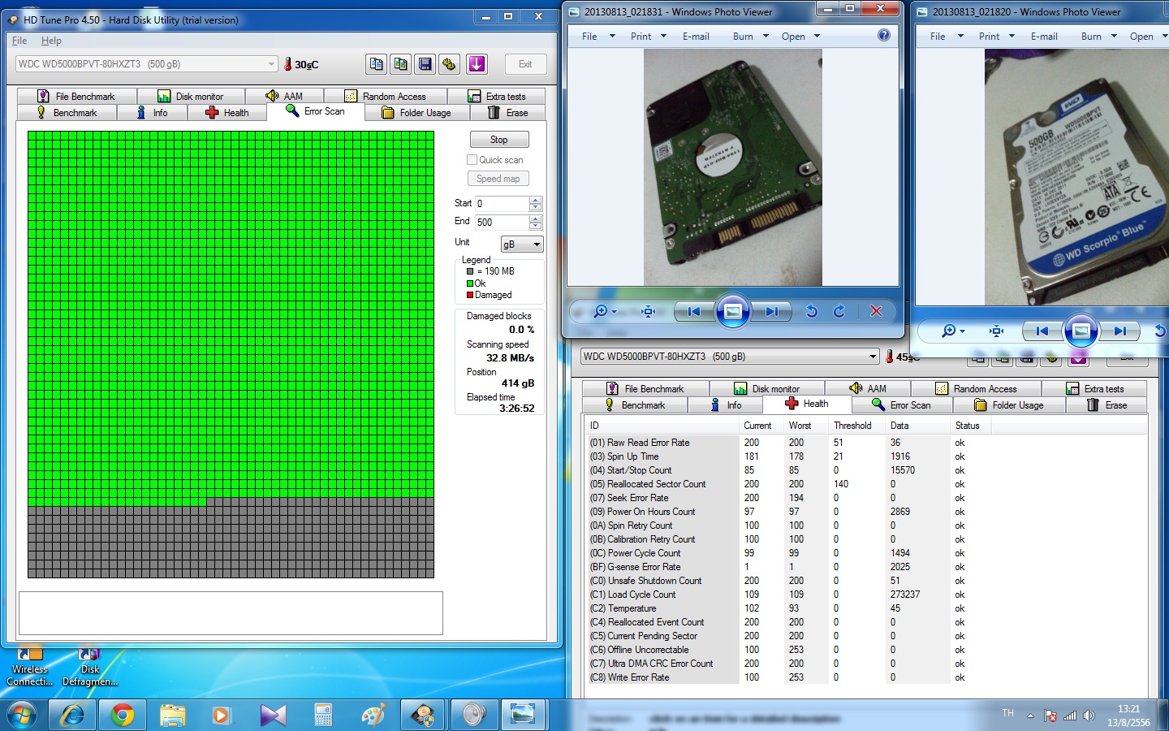1169x731 pixels.
Task: Click E-mail in the 021831 Photo Viewer
Action: click(696, 36)
